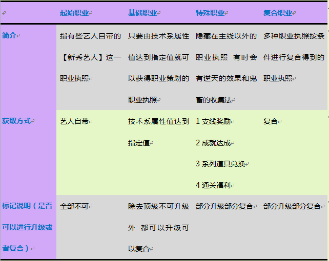Screen dimensions: 329x261
Task: Click the text 隐藏在主线以外的
Action: tap(226, 36)
